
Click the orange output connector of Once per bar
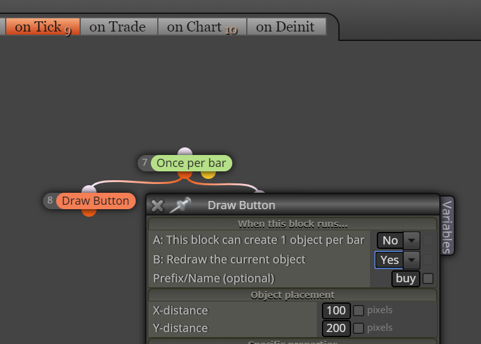pyautogui.click(x=185, y=175)
